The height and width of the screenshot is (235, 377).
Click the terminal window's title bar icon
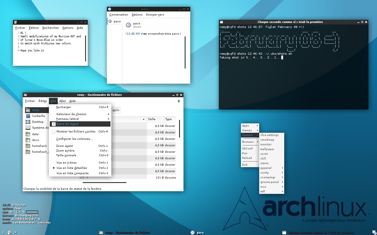point(221,22)
